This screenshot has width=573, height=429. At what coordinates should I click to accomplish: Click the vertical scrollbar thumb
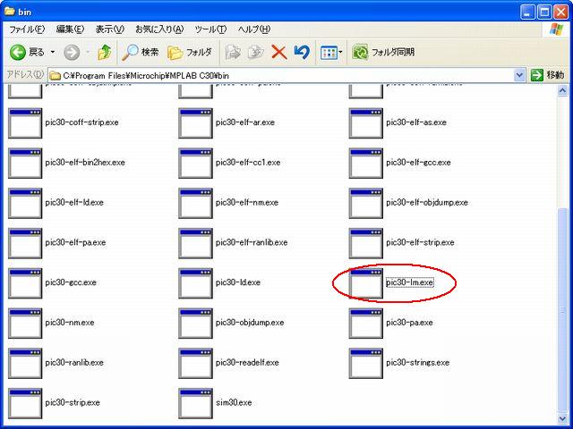(563, 309)
